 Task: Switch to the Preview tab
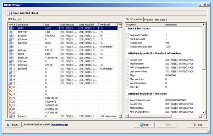pyautogui.click(x=148, y=19)
